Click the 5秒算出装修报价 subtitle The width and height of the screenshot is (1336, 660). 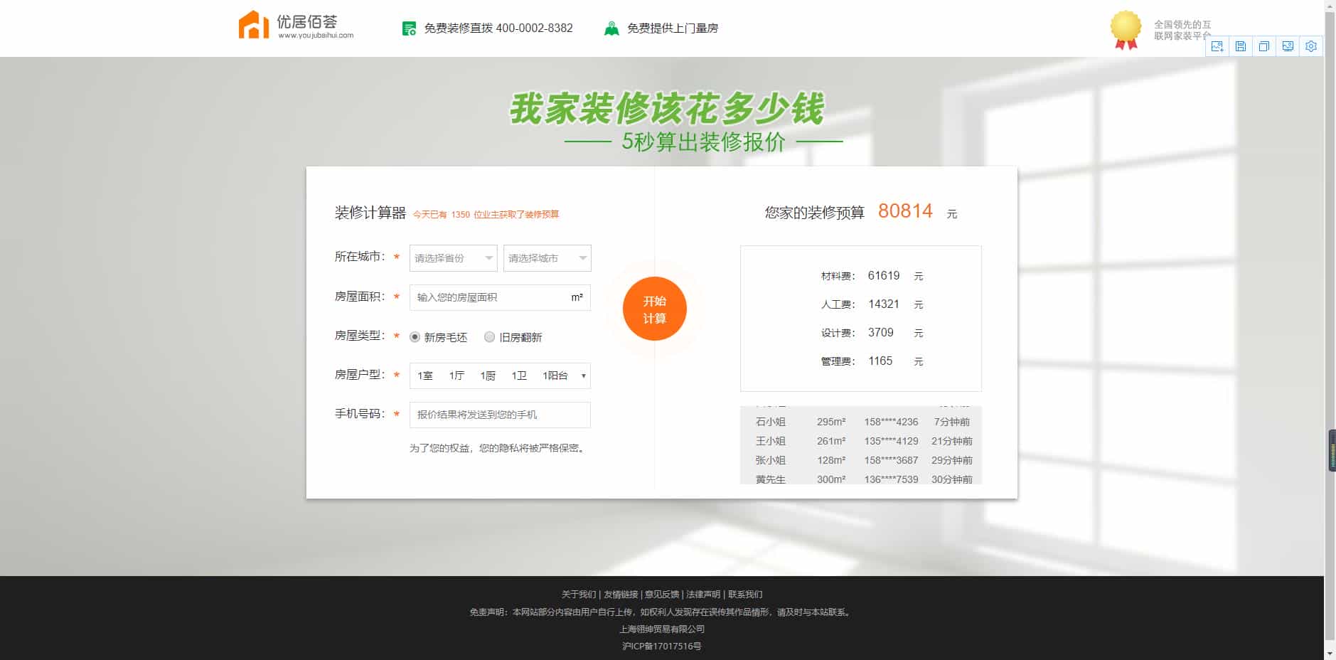click(704, 142)
